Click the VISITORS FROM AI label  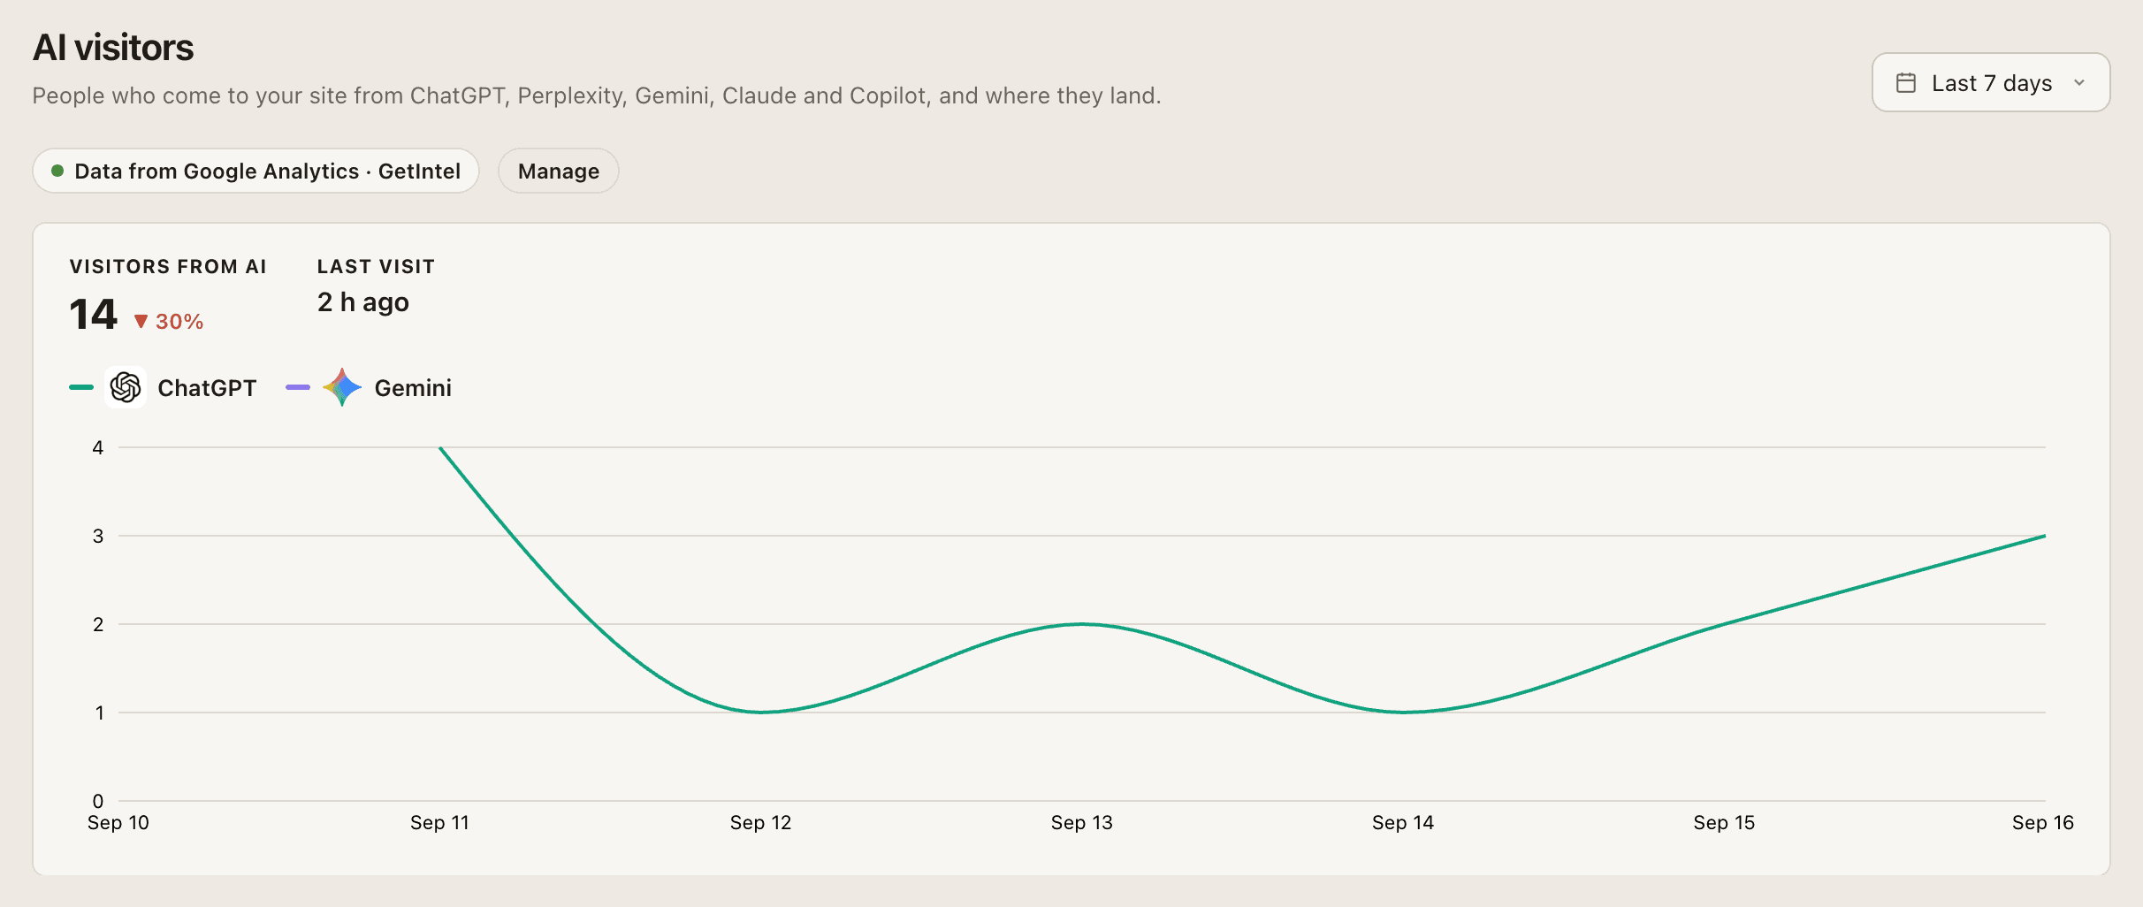click(168, 266)
